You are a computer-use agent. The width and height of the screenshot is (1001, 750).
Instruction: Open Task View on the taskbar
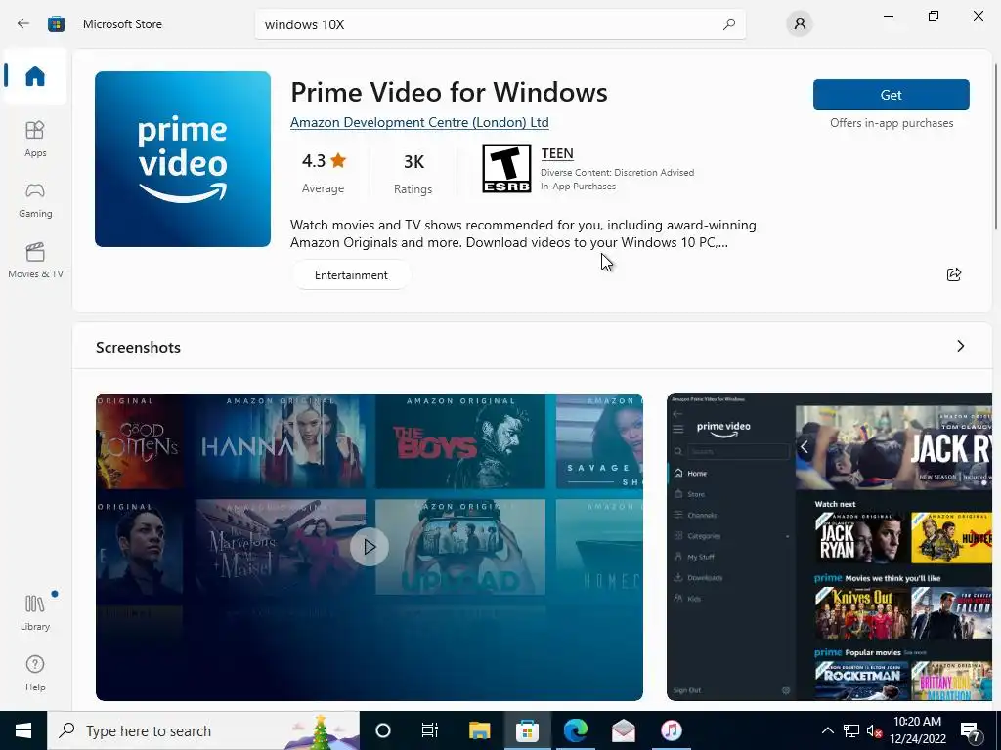coord(430,730)
